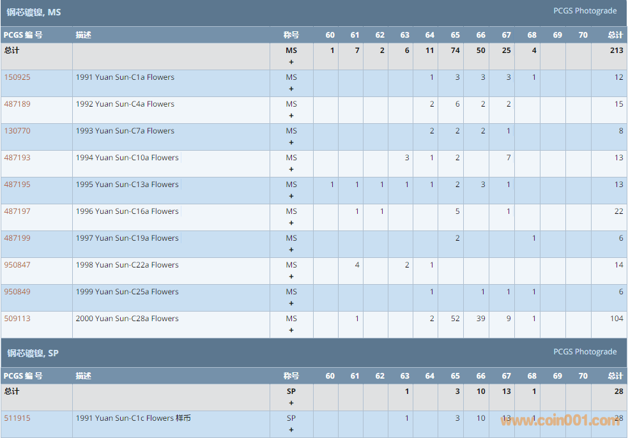
Task: Click PCGS number 509113 link
Action: pyautogui.click(x=17, y=319)
